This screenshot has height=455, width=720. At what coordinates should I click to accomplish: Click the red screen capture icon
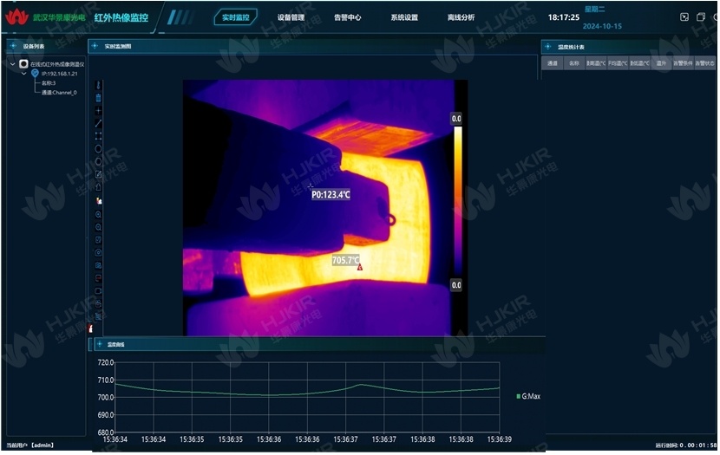click(98, 278)
